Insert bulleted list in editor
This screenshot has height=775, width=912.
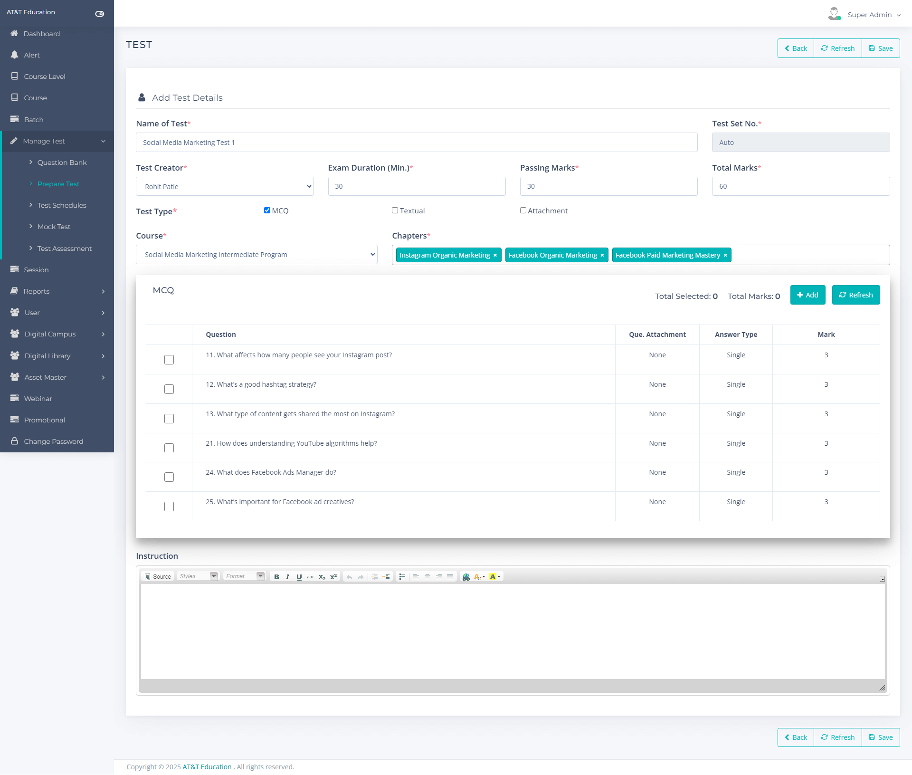click(x=402, y=577)
